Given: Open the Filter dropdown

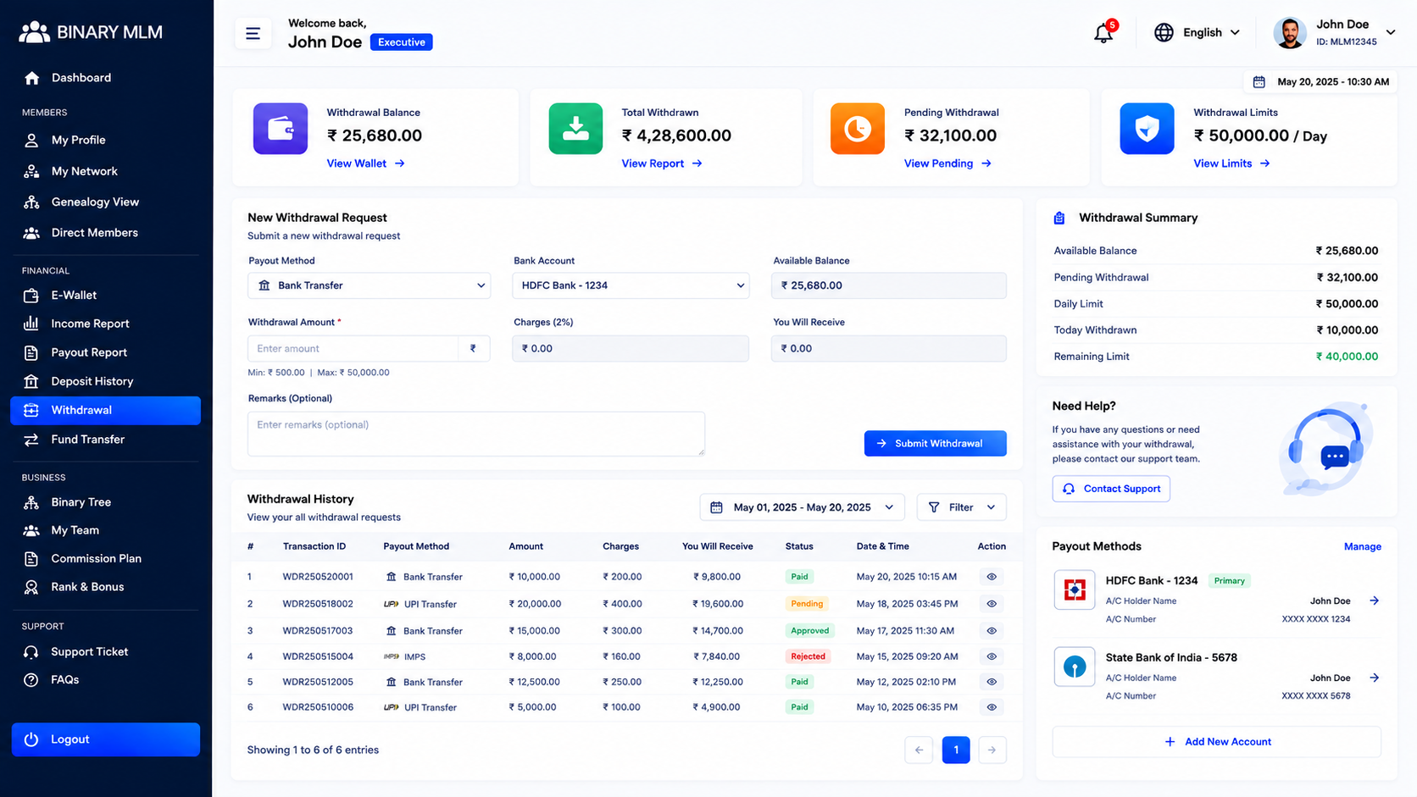Looking at the screenshot, I should [961, 507].
